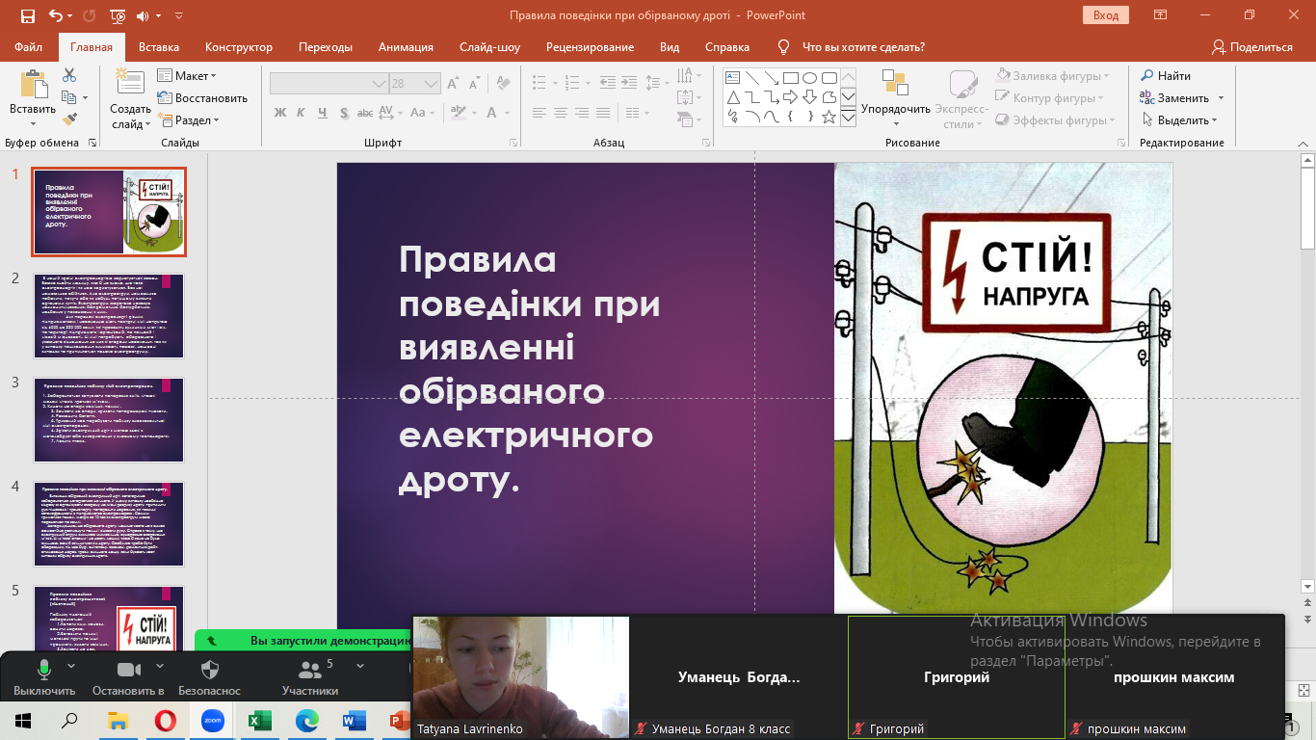The height and width of the screenshot is (740, 1316).
Task: Switch to the Слайд-шоу tab
Action: [x=489, y=47]
